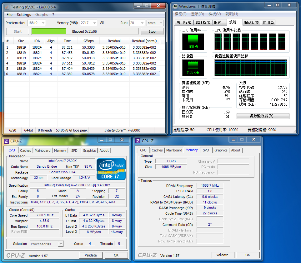This screenshot has width=301, height=263.
Task: Open SPD tab in left CPU-Z window
Action: (x=74, y=151)
